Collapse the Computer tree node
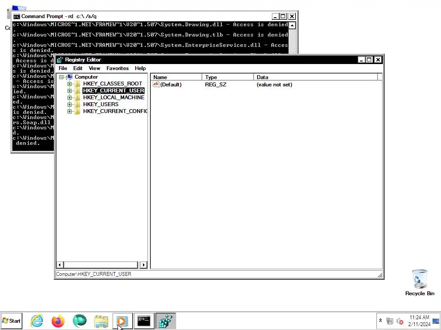The height and width of the screenshot is (330, 441). (61, 77)
